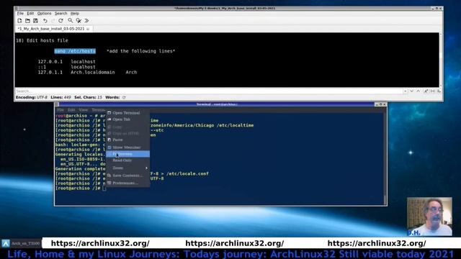This screenshot has width=461, height=259.
Task: Expand the Zoom submenu in context menu
Action: 128,168
